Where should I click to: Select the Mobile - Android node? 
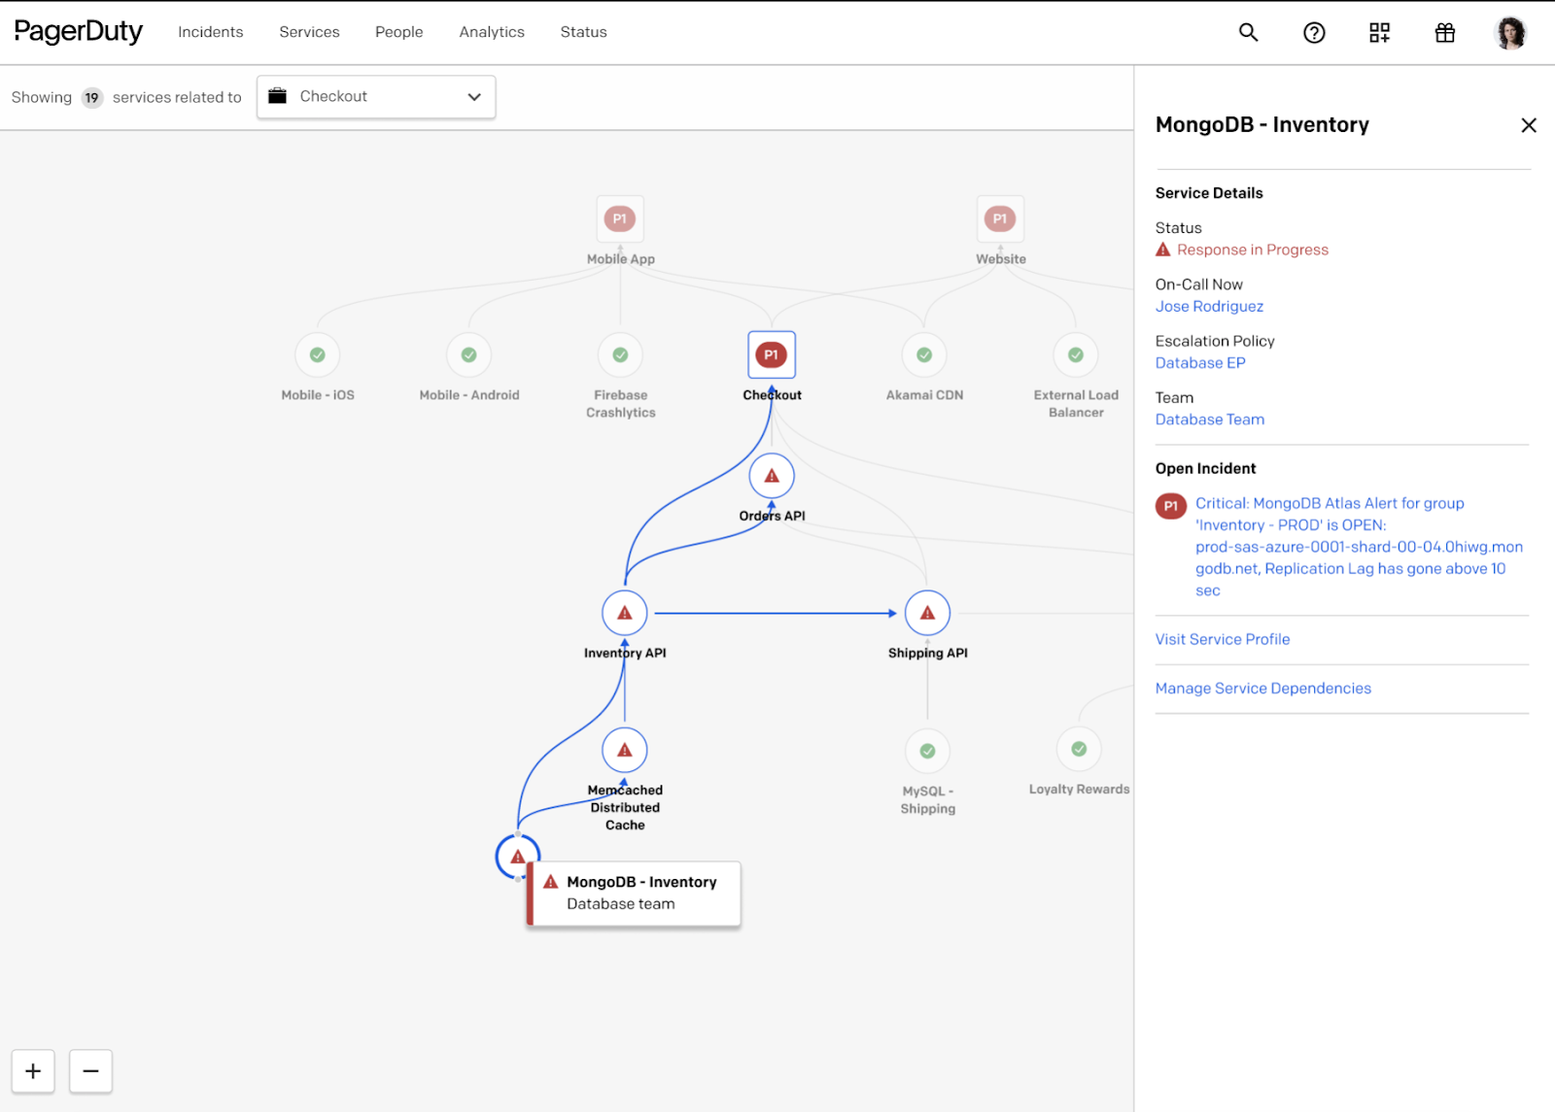click(469, 355)
